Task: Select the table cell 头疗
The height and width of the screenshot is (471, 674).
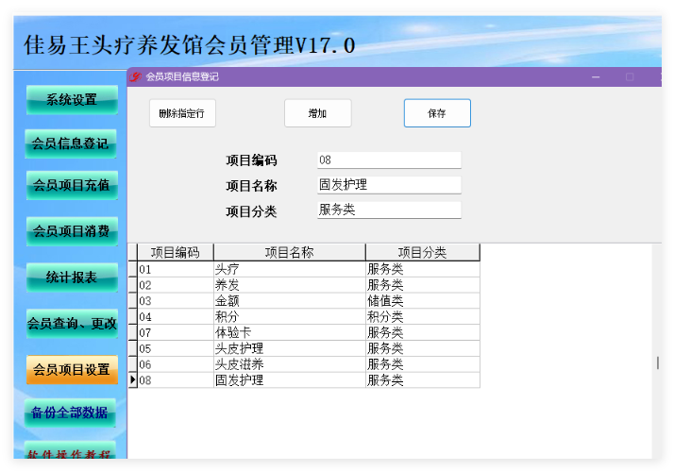Action: point(289,269)
